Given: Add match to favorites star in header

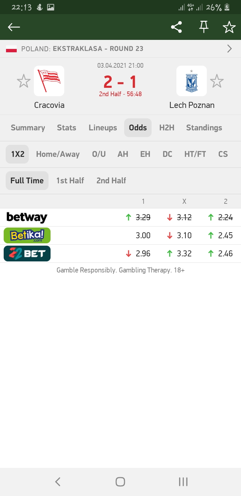Looking at the screenshot, I should click(229, 27).
